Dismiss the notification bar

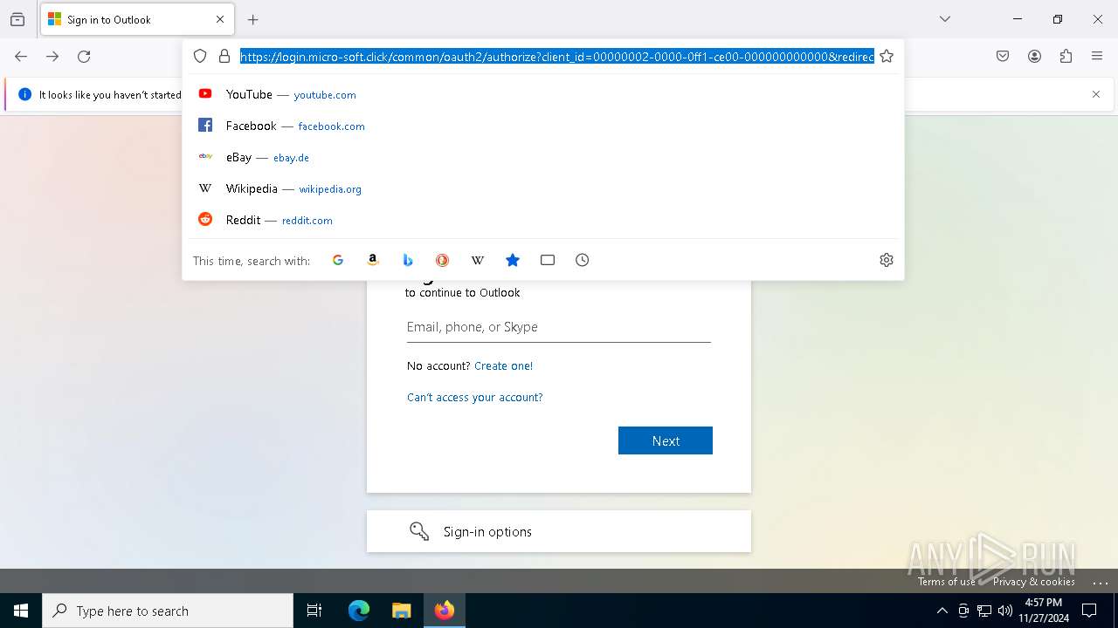pos(1096,94)
